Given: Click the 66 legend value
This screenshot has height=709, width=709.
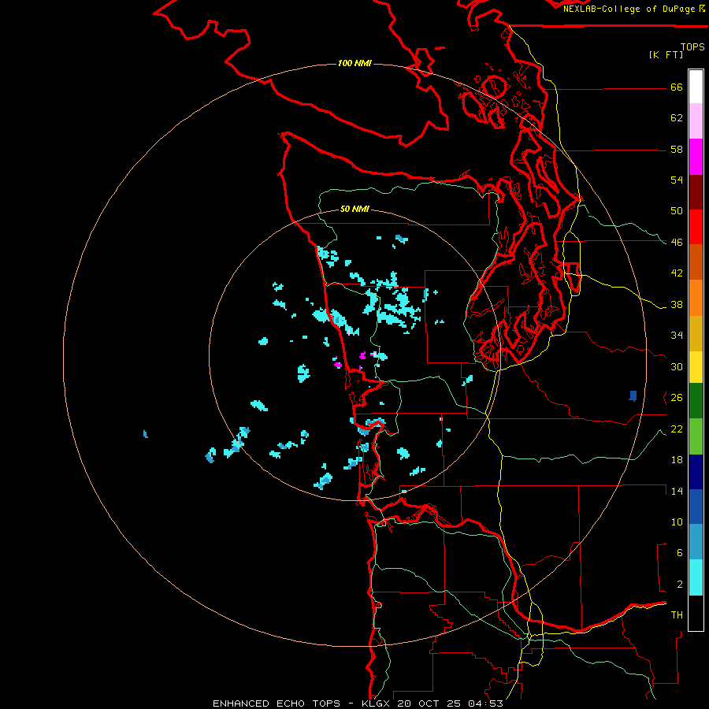Looking at the screenshot, I should point(677,87).
